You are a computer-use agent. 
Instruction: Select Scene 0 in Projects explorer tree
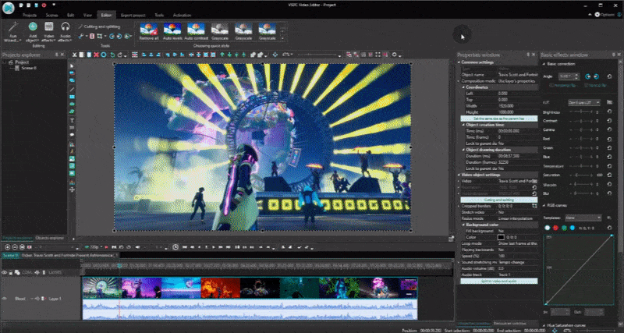[x=29, y=68]
